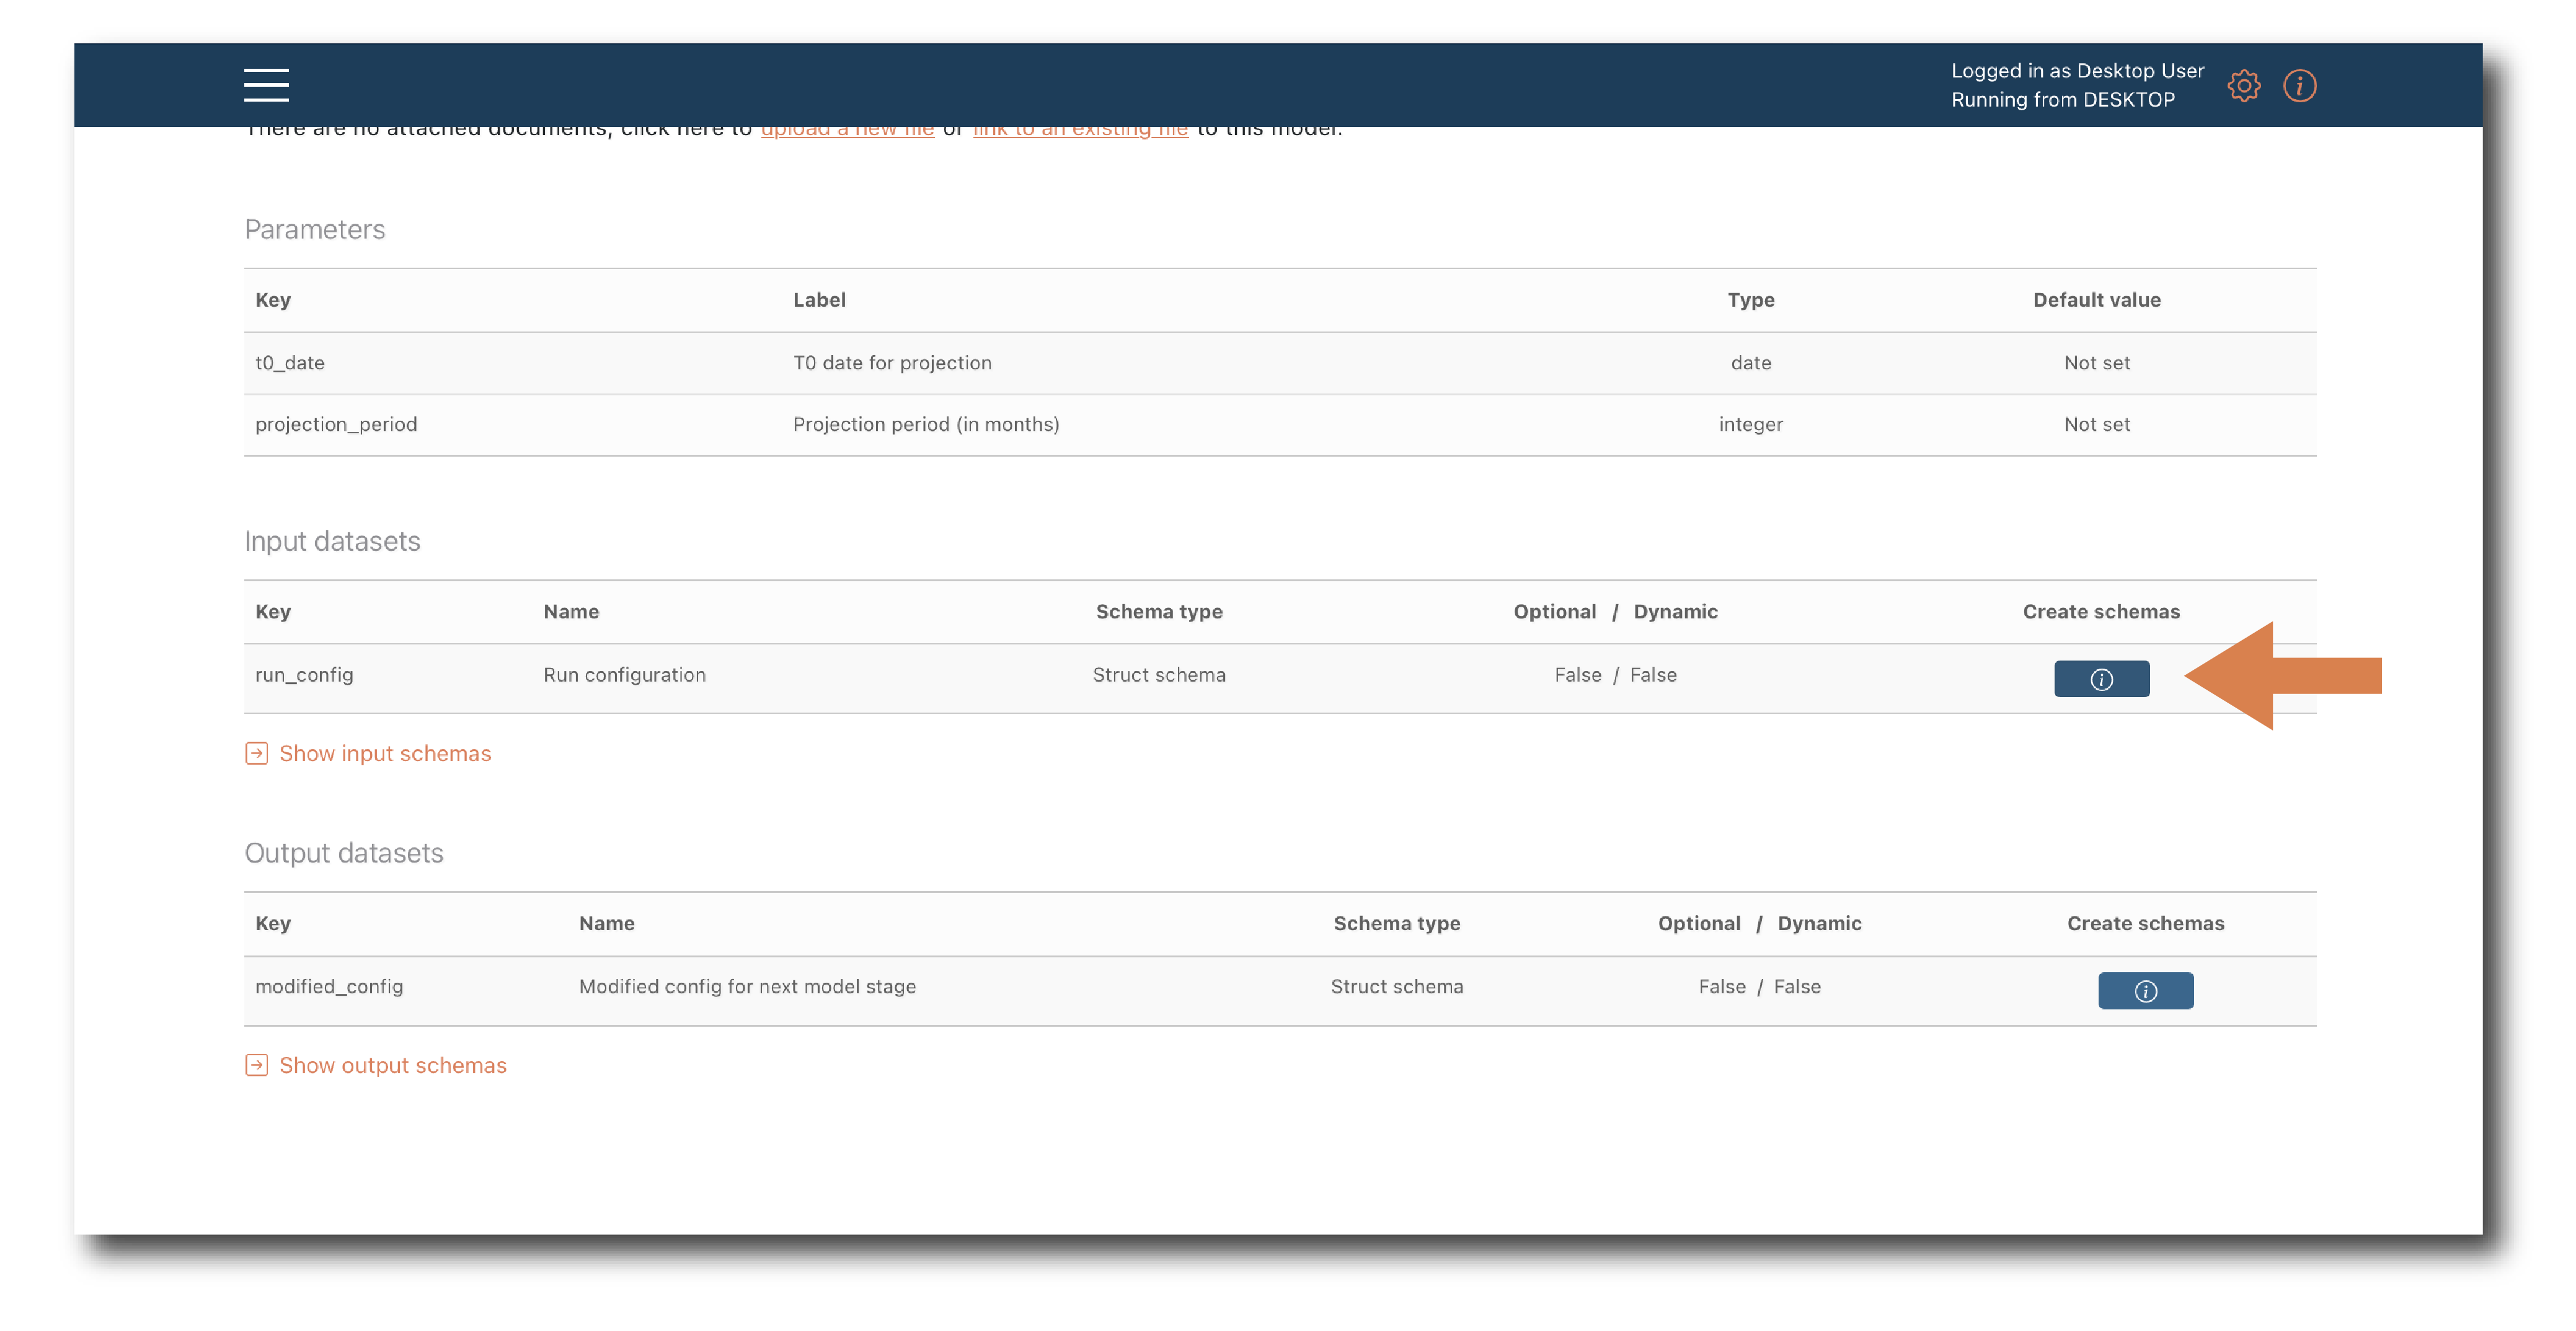Click 'Running from DESKTOP' text
The height and width of the screenshot is (1331, 2576).
click(2062, 100)
